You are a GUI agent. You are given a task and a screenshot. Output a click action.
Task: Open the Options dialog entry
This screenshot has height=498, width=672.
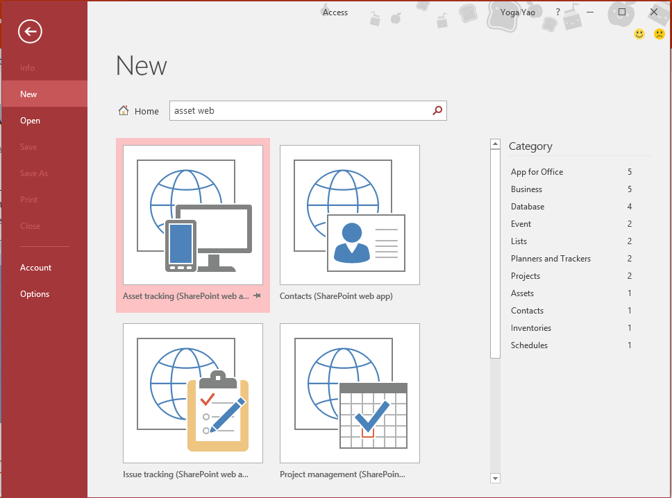coord(44,294)
